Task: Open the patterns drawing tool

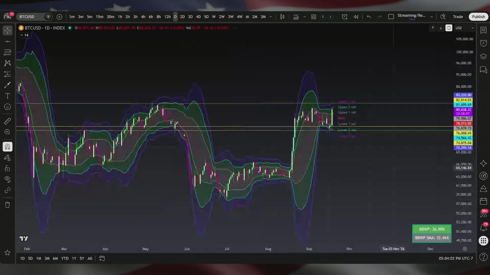Action: [7, 63]
